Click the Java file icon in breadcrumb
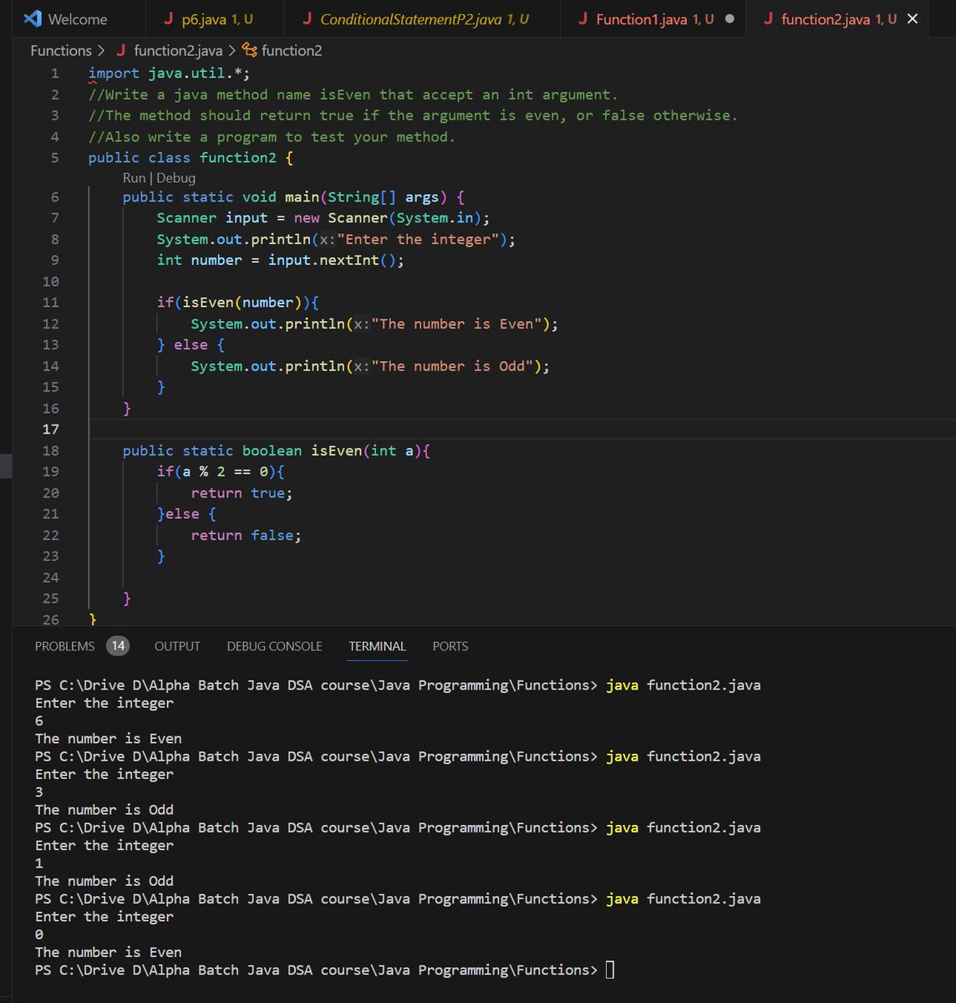Viewport: 956px width, 1003px height. point(122,50)
